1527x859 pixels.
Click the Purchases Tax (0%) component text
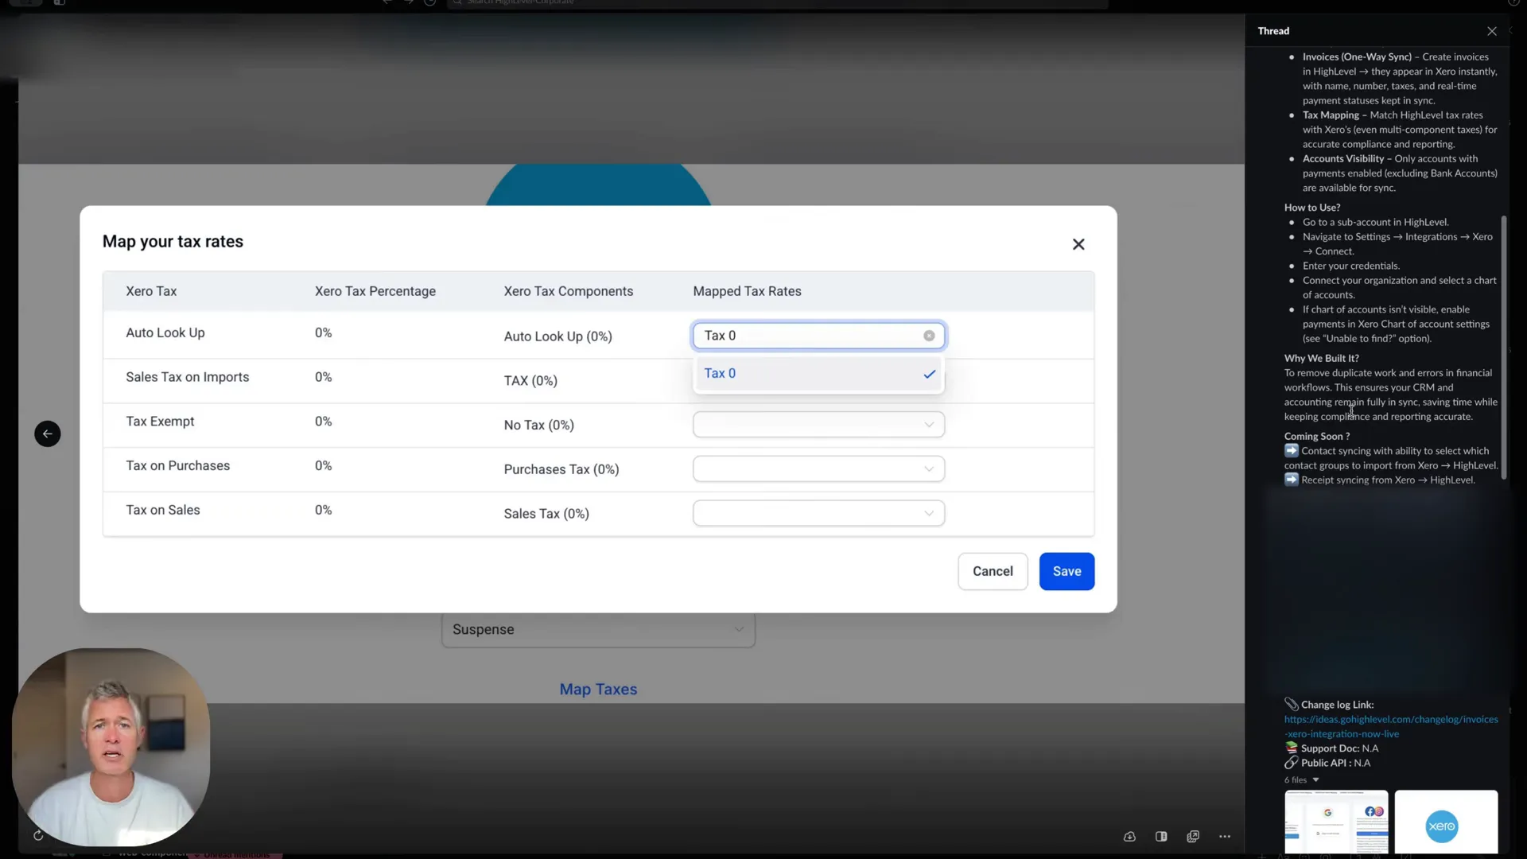[x=561, y=469]
